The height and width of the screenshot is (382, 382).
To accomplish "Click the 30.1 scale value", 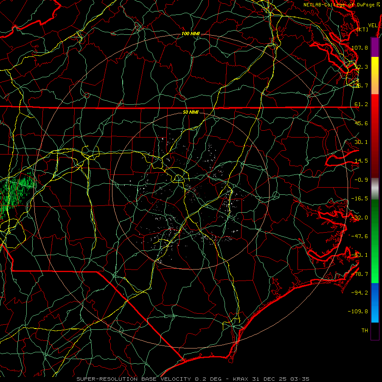I will 361,142.
